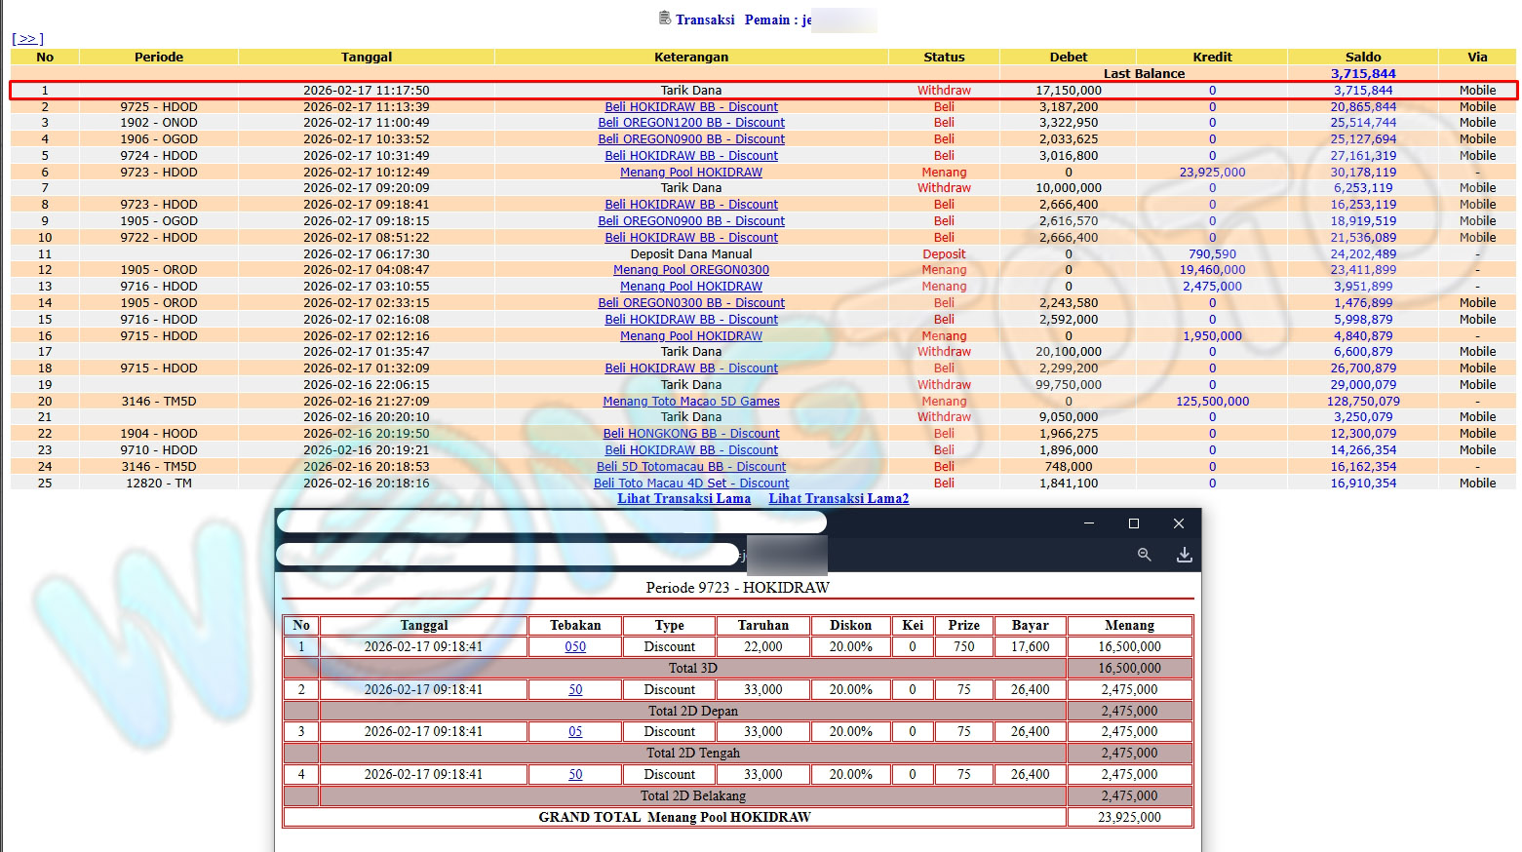Open Lihat Transaksi Lama2 link

click(838, 499)
